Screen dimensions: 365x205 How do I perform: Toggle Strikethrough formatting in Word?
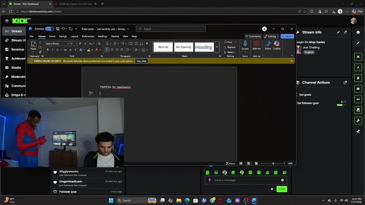tap(65, 50)
